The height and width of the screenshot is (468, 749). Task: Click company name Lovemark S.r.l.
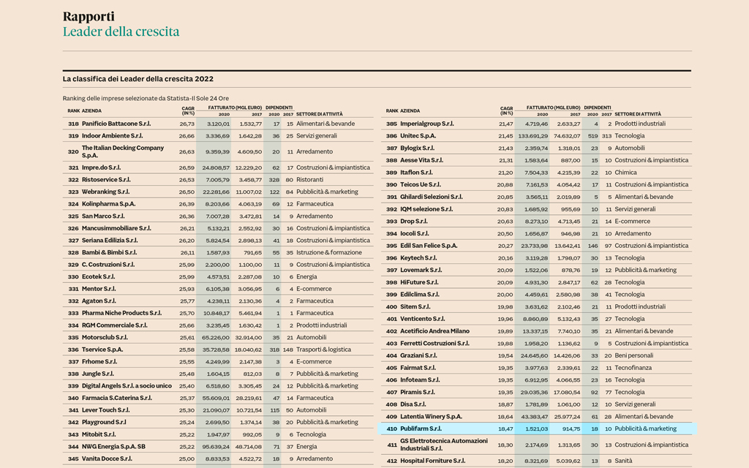point(421,271)
